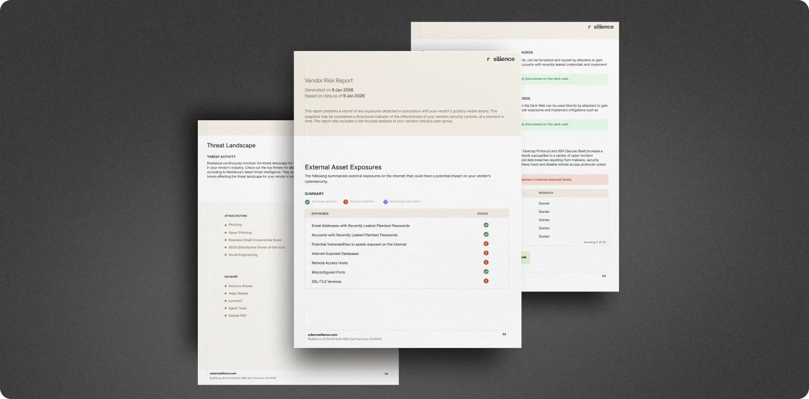The image size is (809, 399).
Task: Click the RedLine Stealer malware entry
Action: [x=240, y=286]
